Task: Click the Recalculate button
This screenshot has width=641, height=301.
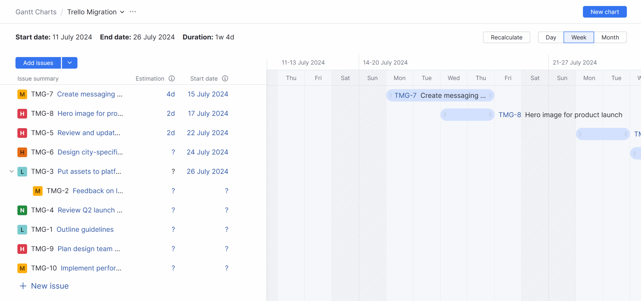Action: click(506, 37)
